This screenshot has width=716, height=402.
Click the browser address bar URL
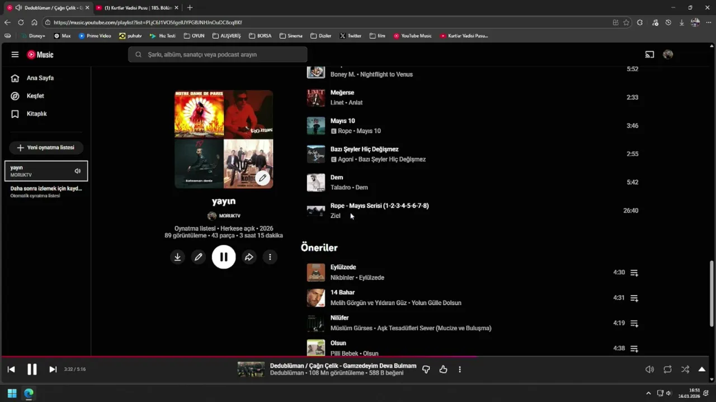coord(148,22)
